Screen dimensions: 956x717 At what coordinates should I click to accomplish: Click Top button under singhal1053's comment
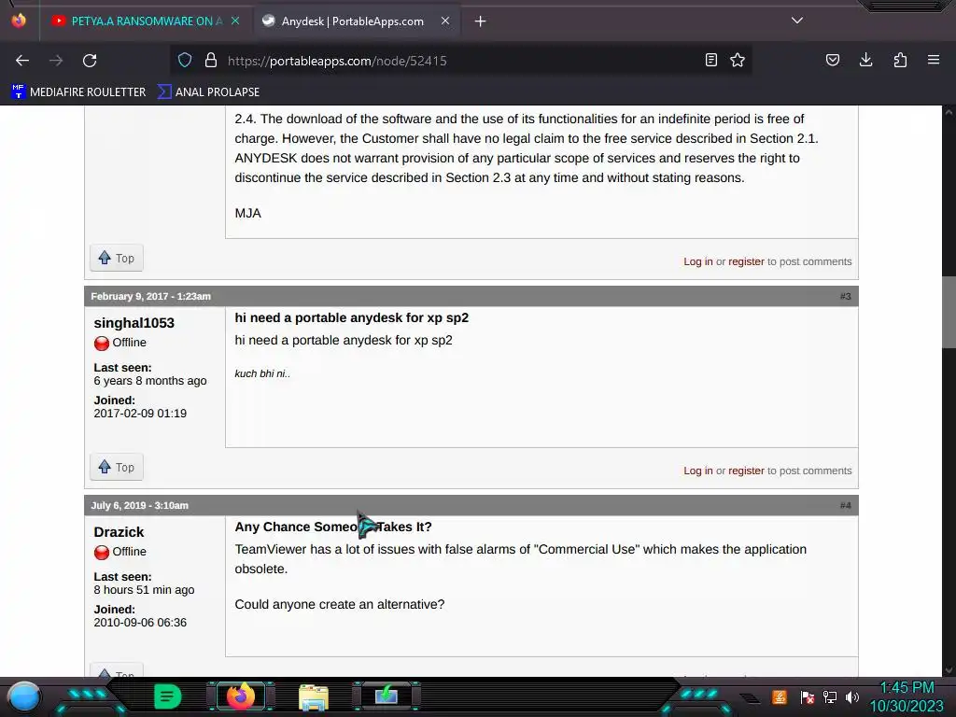tap(117, 467)
